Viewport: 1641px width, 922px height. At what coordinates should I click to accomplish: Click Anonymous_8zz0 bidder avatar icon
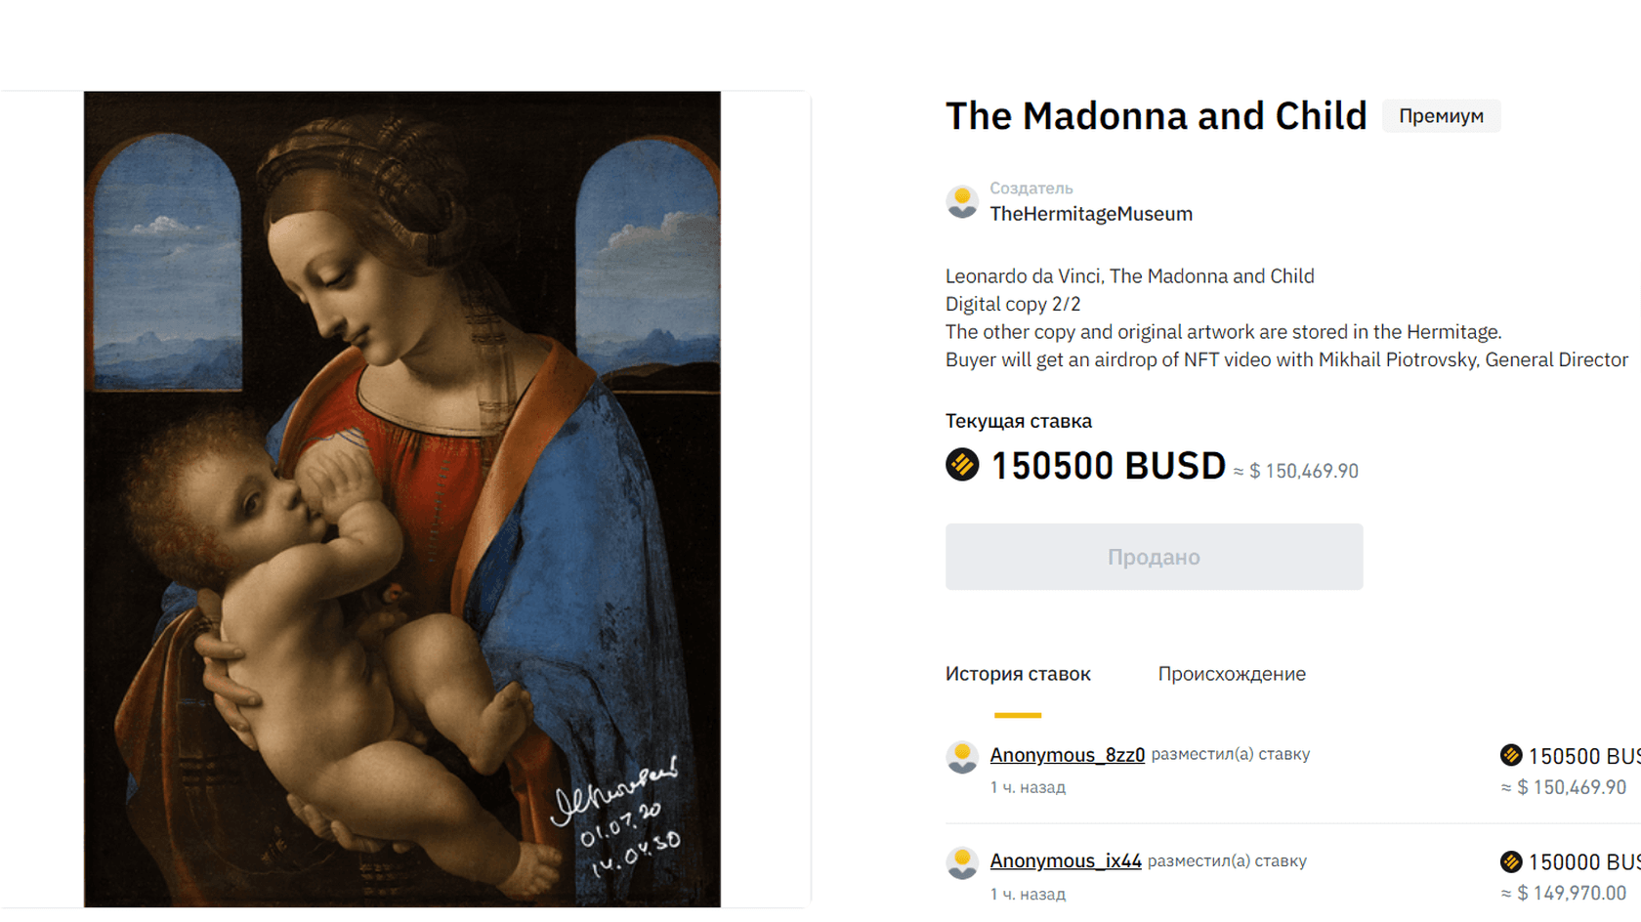point(962,757)
